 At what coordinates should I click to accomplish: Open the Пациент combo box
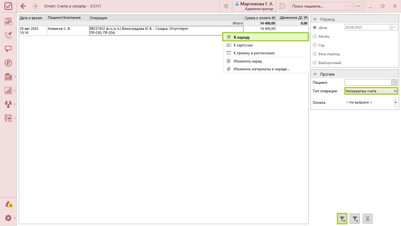tap(371, 83)
